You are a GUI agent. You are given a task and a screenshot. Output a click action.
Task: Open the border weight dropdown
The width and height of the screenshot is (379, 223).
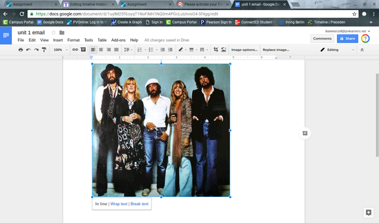193,50
